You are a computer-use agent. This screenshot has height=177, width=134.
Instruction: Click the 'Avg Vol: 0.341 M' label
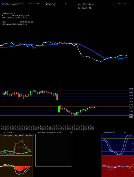pos(85,5)
